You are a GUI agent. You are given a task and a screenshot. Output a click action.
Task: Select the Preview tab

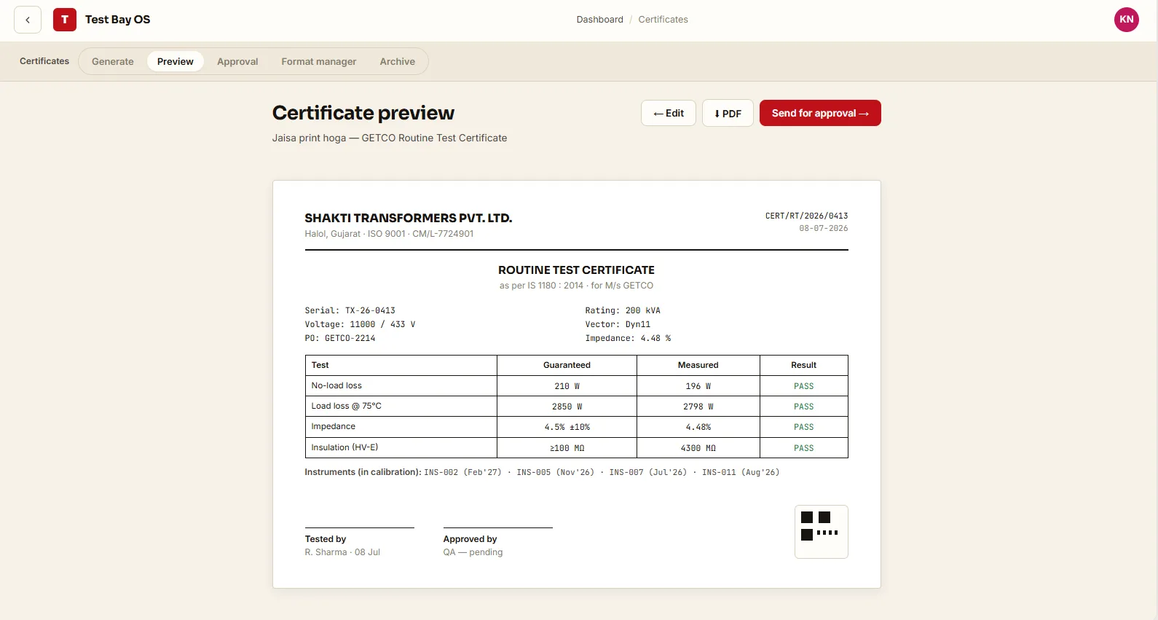(176, 62)
